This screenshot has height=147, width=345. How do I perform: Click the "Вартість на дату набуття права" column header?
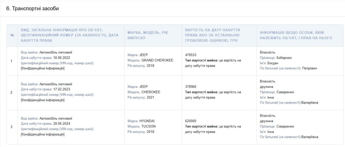coord(212,35)
